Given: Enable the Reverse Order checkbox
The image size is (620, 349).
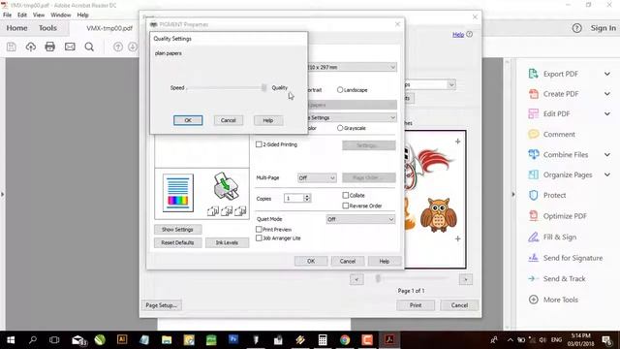Looking at the screenshot, I should tap(345, 206).
